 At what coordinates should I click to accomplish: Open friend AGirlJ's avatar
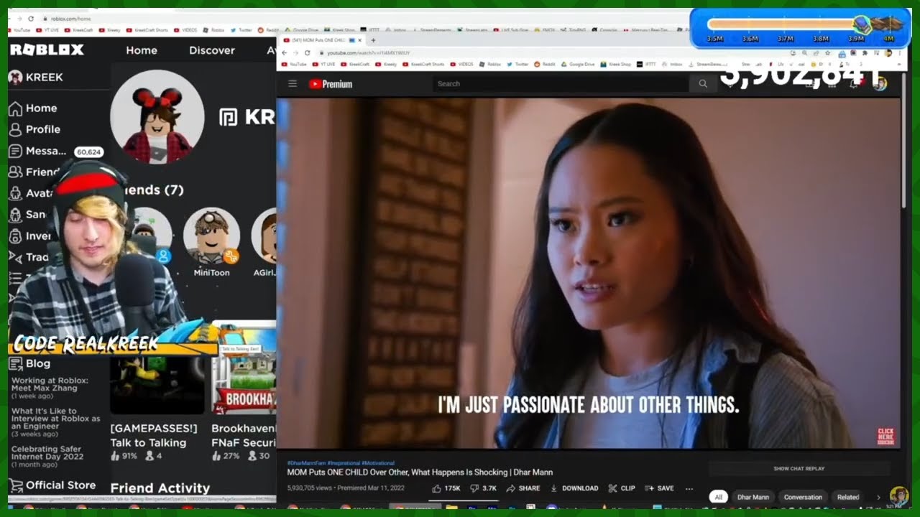point(264,236)
